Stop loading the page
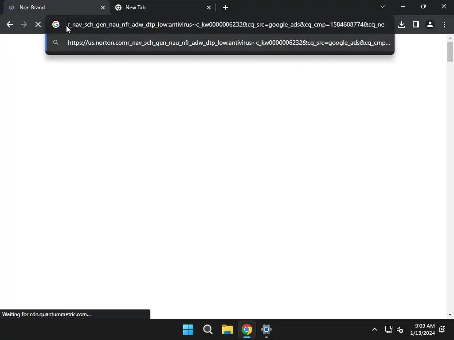454x340 pixels. tap(38, 25)
